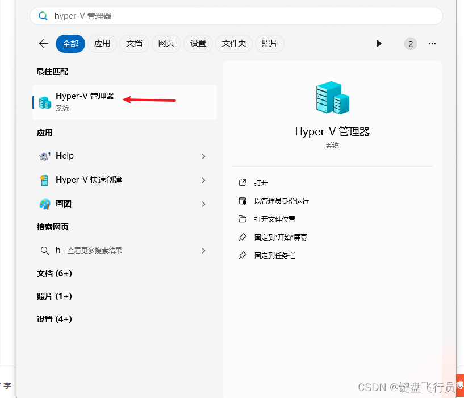Select the 设置 filter tab
Image resolution: width=464 pixels, height=398 pixels.
(198, 44)
